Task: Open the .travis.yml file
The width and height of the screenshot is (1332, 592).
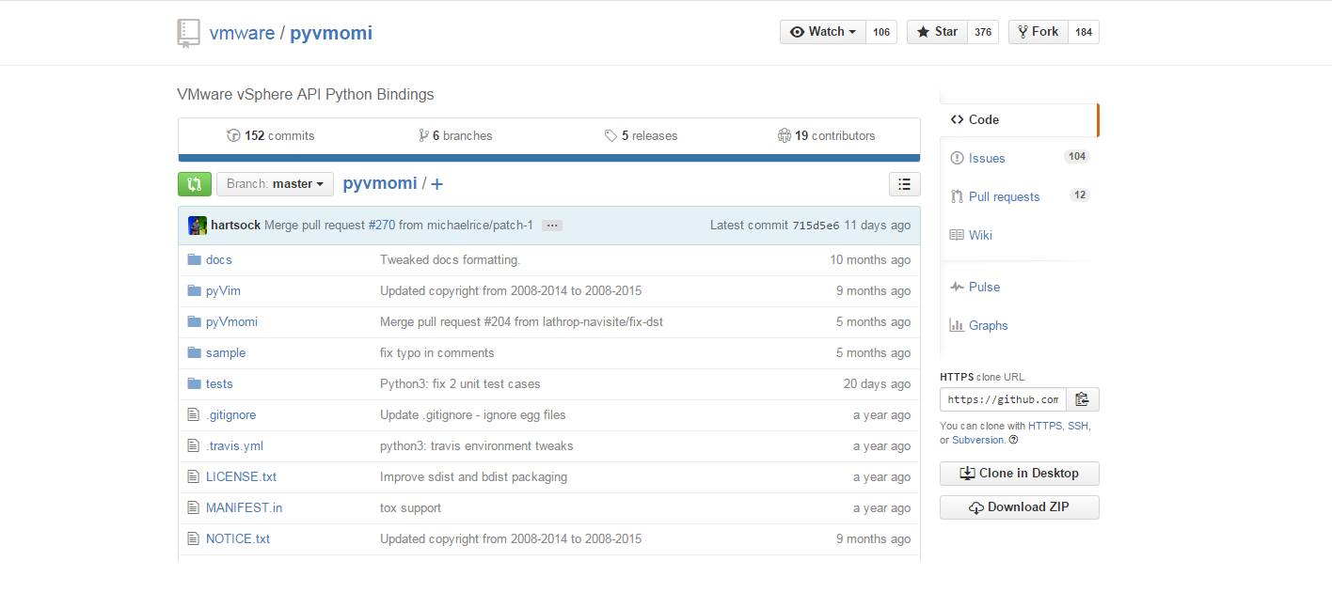Action: click(x=234, y=445)
